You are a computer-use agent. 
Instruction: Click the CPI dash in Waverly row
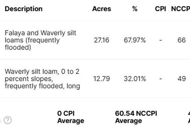[x=161, y=79]
